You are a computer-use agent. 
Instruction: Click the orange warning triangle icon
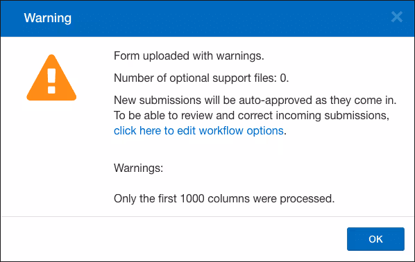[51, 78]
